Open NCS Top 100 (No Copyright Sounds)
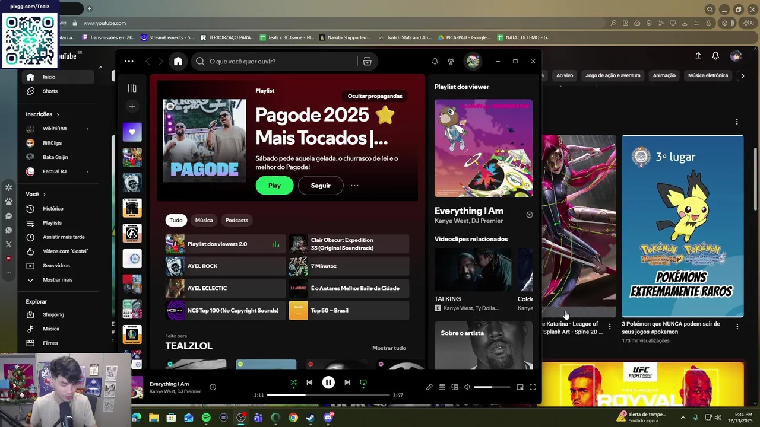The height and width of the screenshot is (427, 760). 226,310
